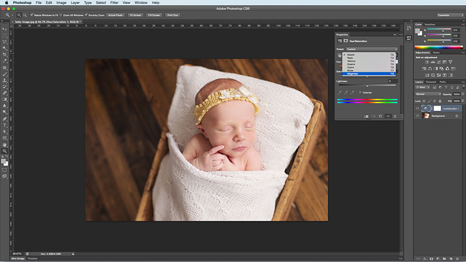Open the Opacity slider dropdown arrow
Image resolution: width=466 pixels, height=262 pixels.
(x=463, y=94)
